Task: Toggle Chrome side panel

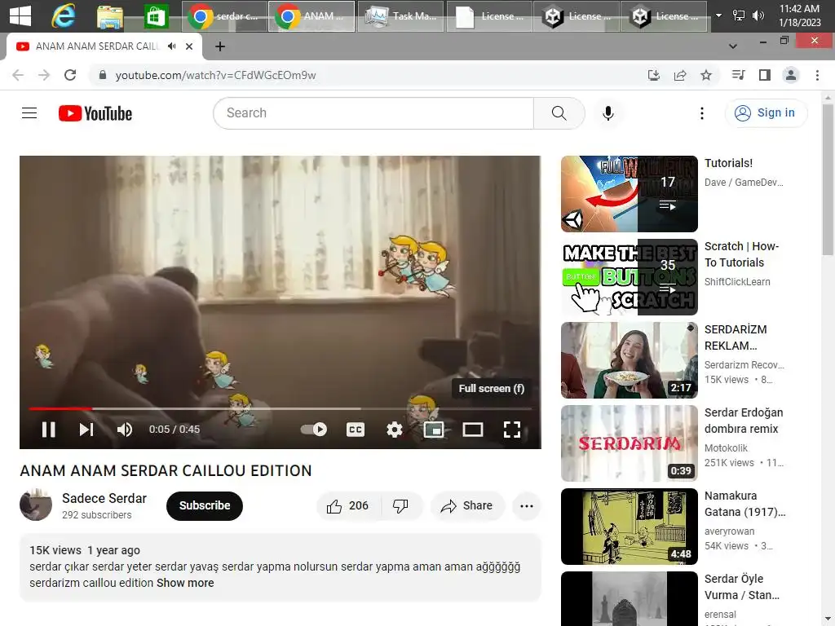Action: coord(765,75)
